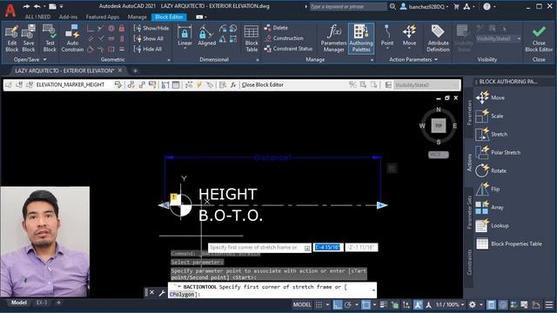Viewport: 557px width, 313px height.
Task: Switch to the EX-3 layout tab
Action: 42,303
